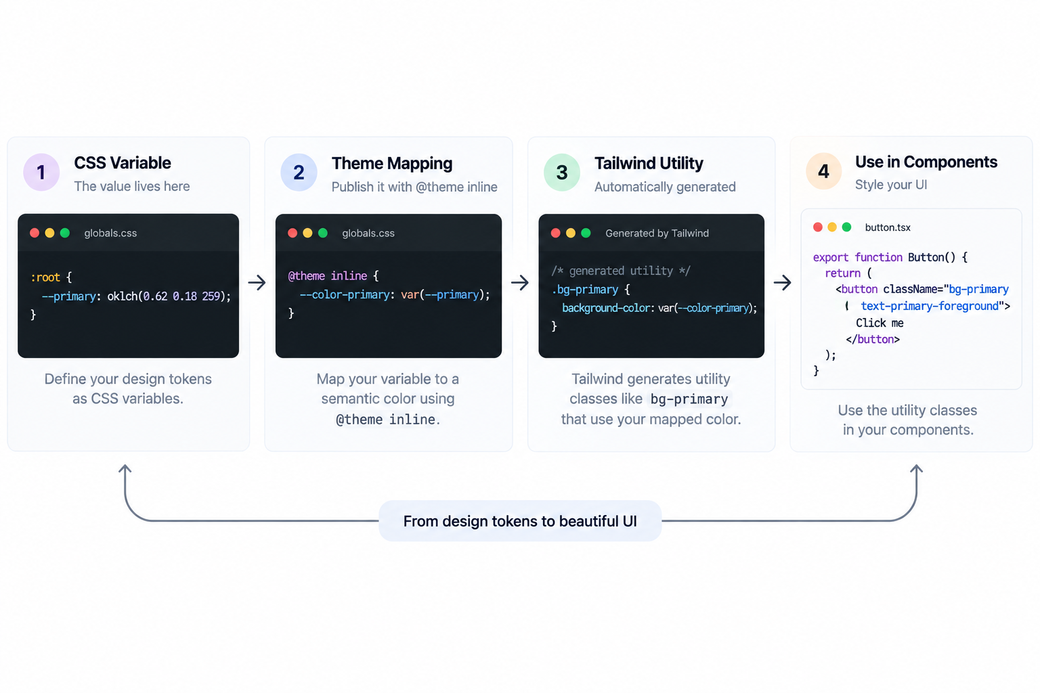Click the --primary oklch value line
This screenshot has width=1040, height=693.
pyautogui.click(x=136, y=296)
